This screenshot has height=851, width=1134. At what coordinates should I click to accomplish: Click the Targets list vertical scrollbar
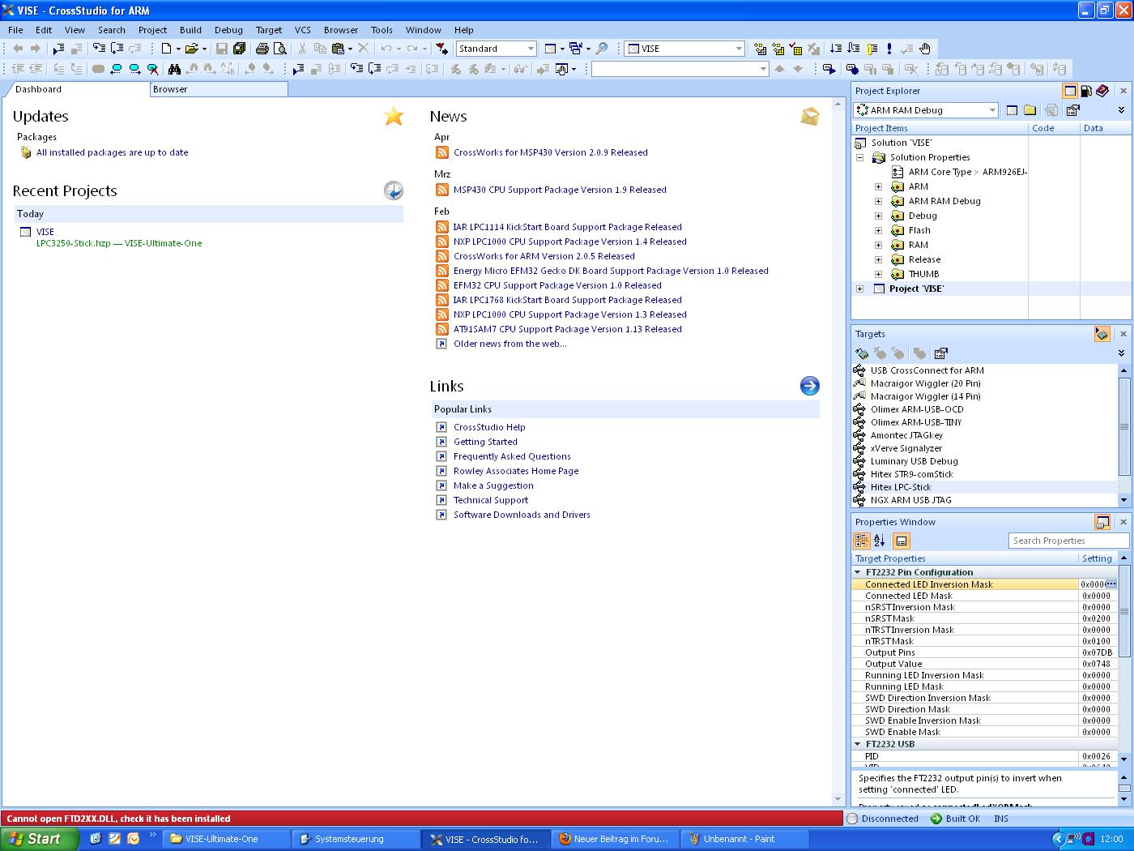coord(1123,434)
